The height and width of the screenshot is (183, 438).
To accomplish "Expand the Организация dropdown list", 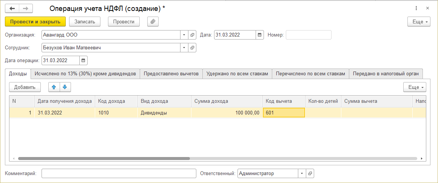I will tap(184, 35).
